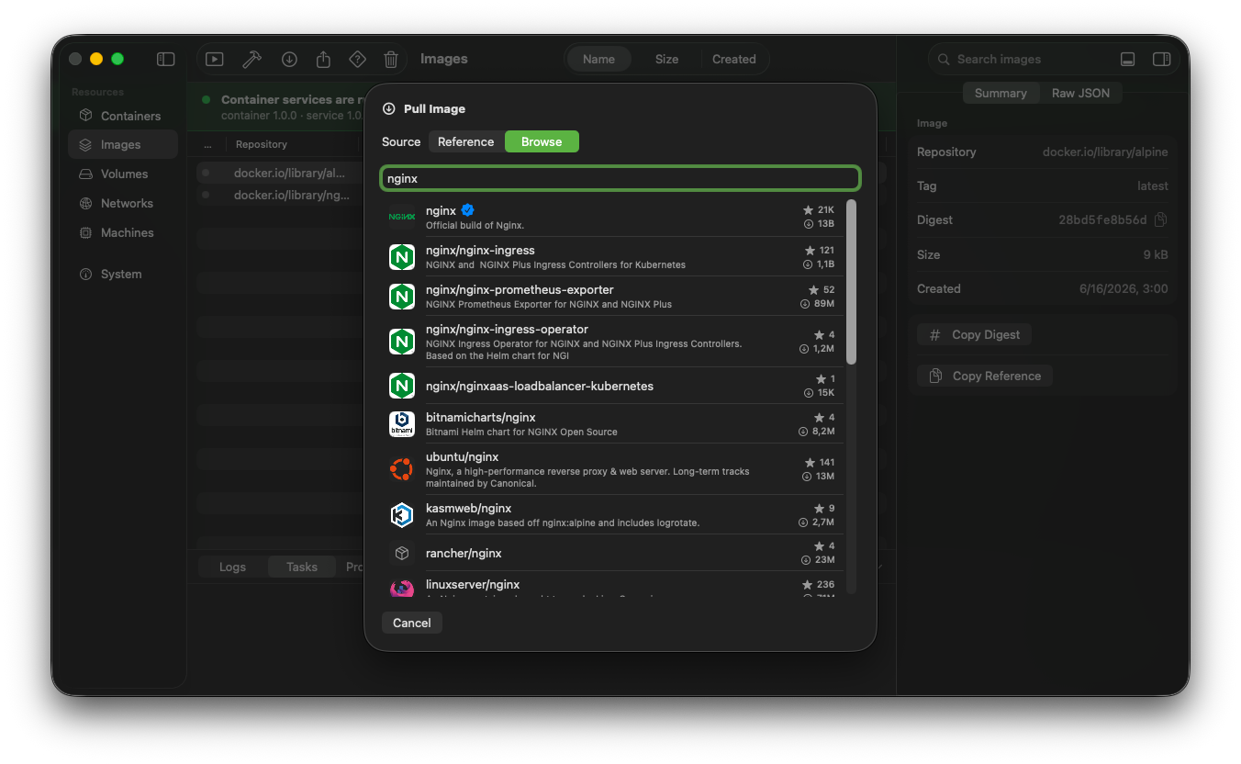Select linuxserver/nginx result

(611, 584)
